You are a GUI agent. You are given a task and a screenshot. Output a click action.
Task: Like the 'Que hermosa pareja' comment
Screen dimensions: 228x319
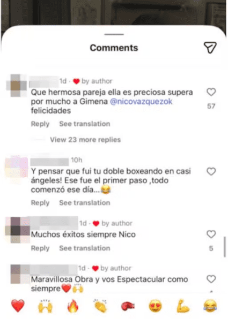[x=211, y=92]
